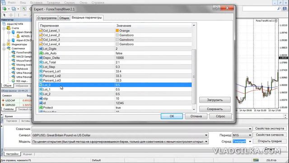The height and width of the screenshot is (163, 289).
Task: Select the slip variable icon
Action: [41, 99]
